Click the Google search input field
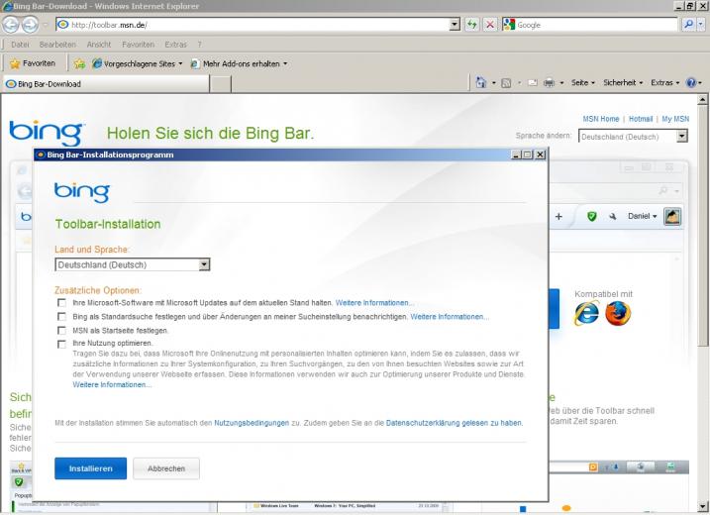The image size is (710, 515). (x=596, y=25)
